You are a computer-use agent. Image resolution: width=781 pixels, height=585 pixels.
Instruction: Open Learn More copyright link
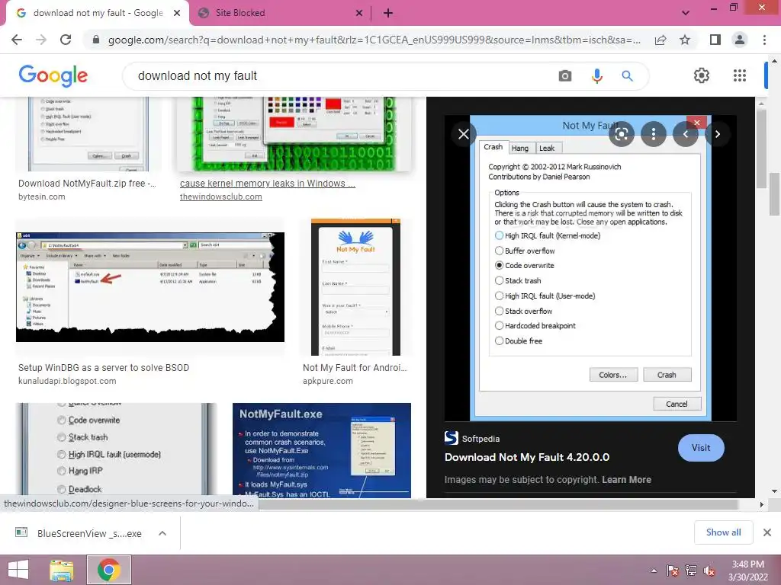pyautogui.click(x=626, y=480)
